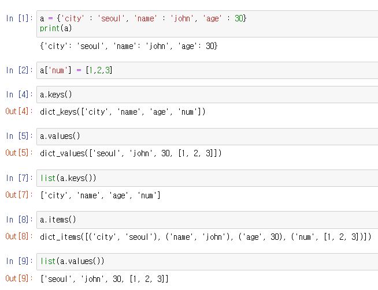Click the Out[9] prompt label

click(x=19, y=278)
